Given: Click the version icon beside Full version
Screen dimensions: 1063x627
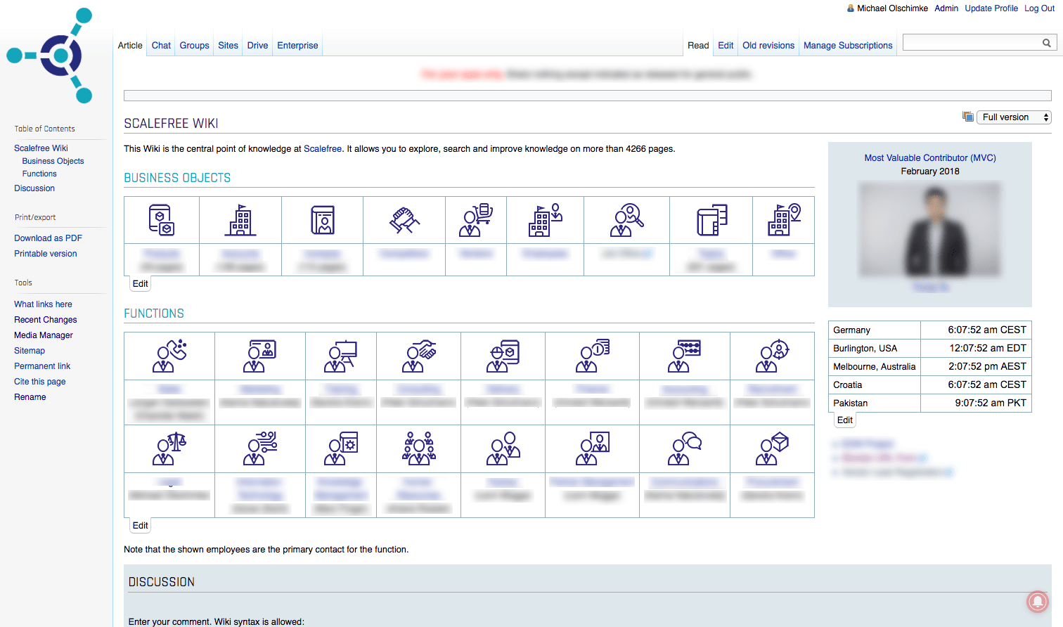Looking at the screenshot, I should (x=968, y=117).
